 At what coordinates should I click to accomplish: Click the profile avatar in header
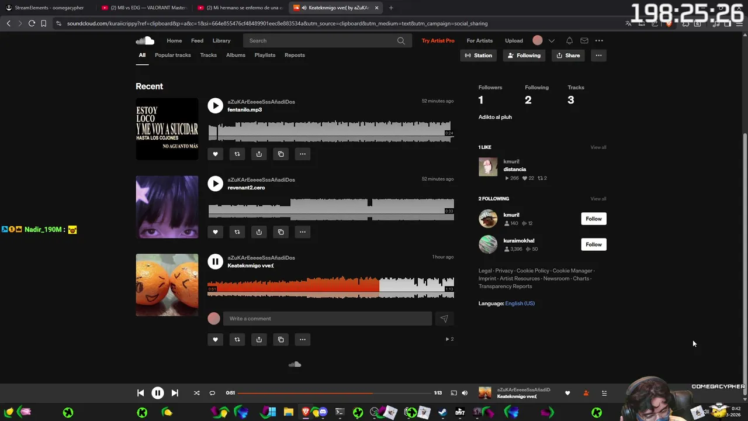[x=538, y=40]
